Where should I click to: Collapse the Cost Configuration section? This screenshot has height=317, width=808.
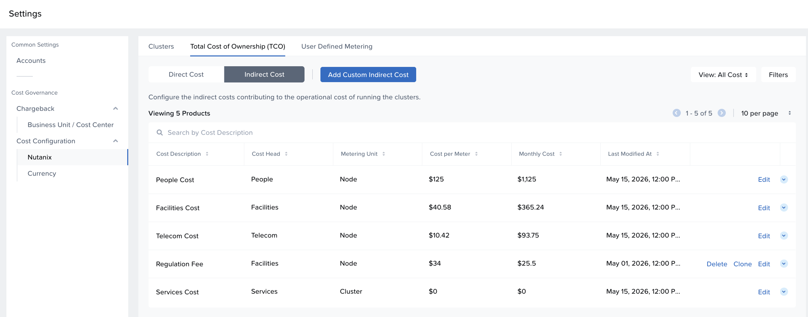115,141
